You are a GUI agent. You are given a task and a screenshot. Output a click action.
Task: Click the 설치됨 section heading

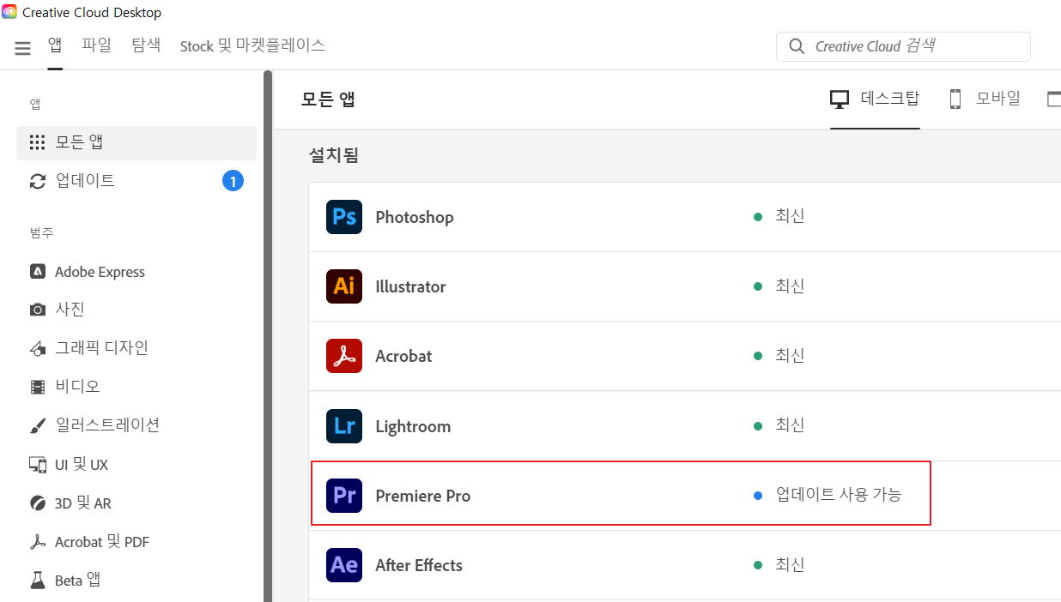tap(334, 155)
